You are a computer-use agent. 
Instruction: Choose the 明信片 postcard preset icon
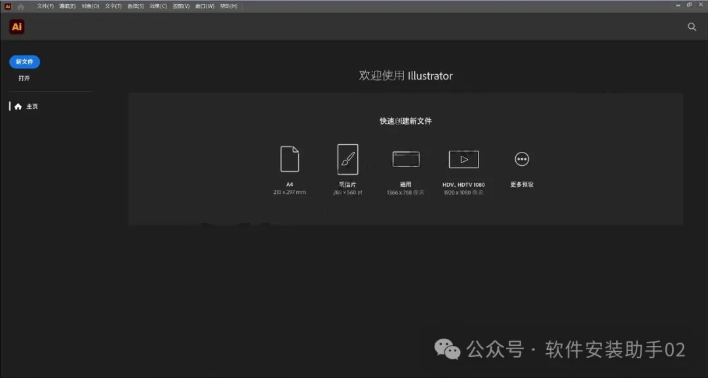(347, 159)
